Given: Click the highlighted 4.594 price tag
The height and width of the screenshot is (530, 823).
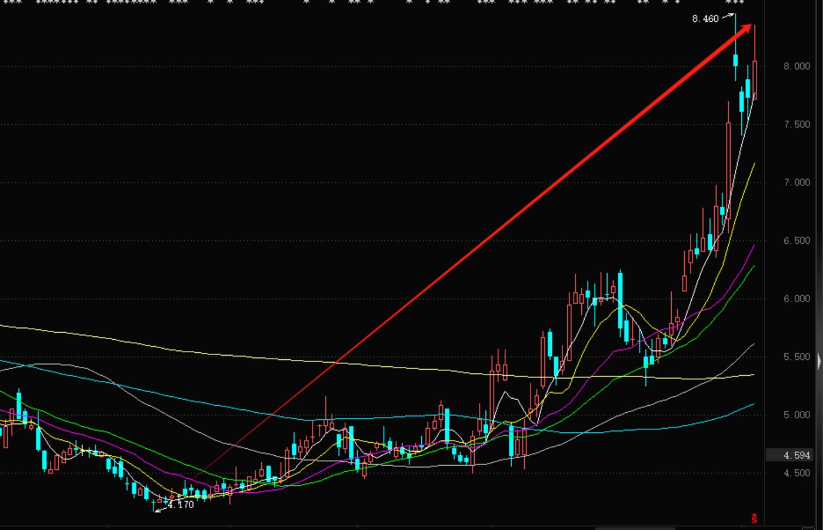Looking at the screenshot, I should click(796, 455).
